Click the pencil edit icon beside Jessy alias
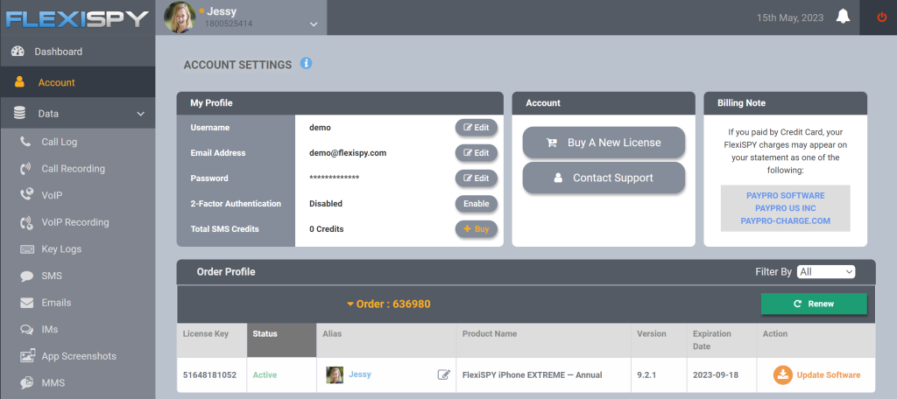897x399 pixels. click(443, 374)
